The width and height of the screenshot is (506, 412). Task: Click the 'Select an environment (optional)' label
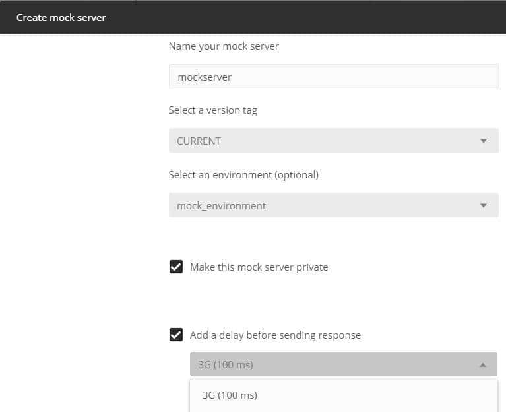(x=243, y=175)
